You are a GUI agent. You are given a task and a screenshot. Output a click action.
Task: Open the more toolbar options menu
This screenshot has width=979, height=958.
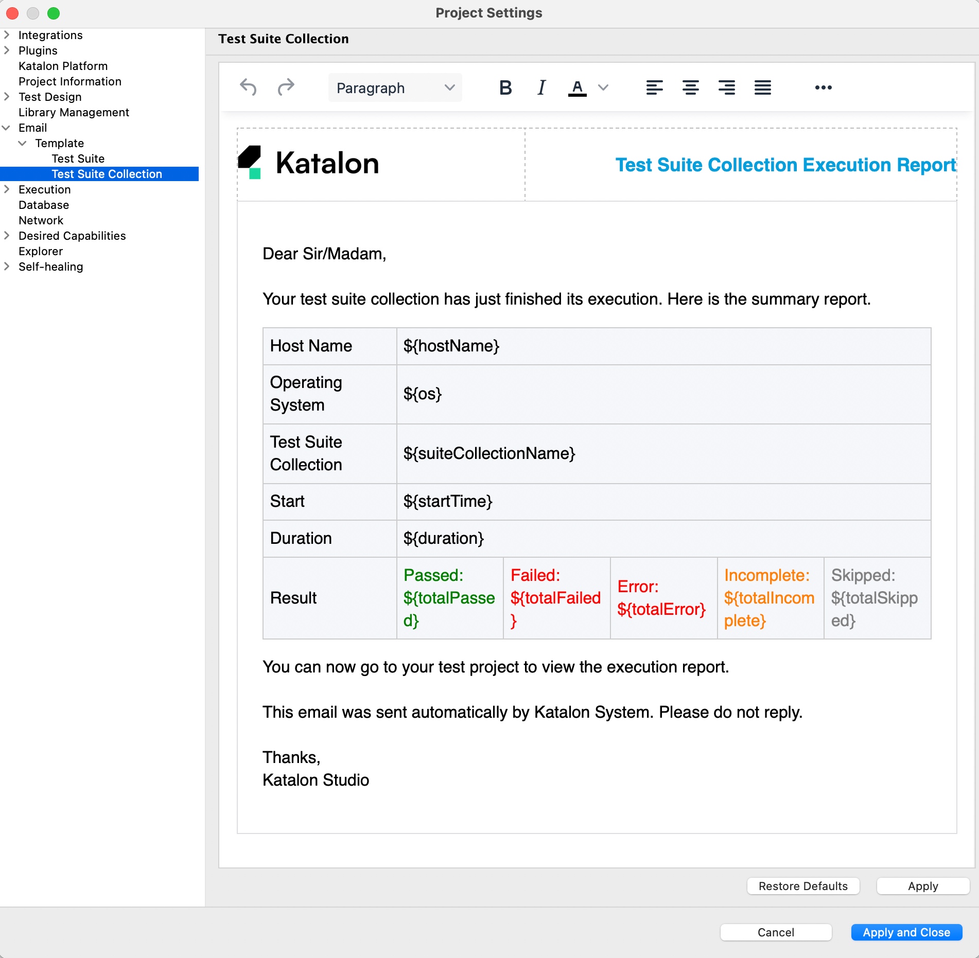(x=823, y=87)
